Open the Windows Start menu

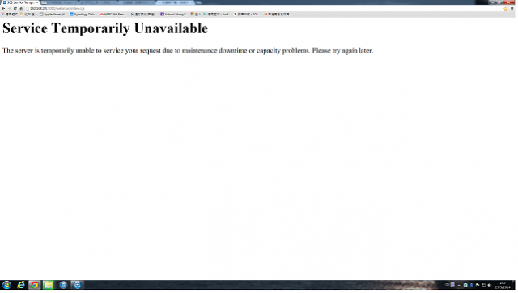[6, 285]
